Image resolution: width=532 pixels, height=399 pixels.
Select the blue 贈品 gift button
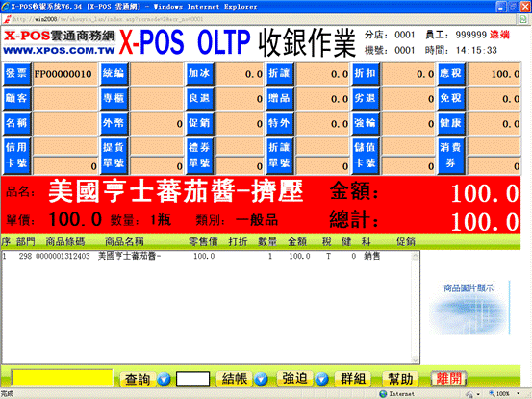pyautogui.click(x=280, y=98)
